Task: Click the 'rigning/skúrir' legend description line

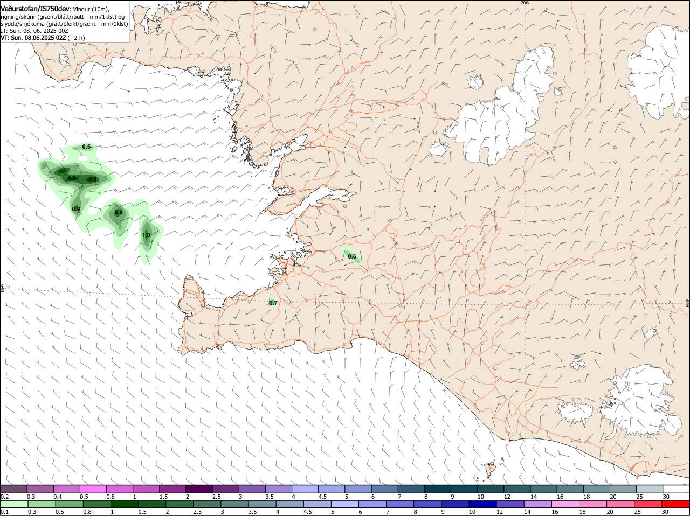Action: tap(63, 17)
